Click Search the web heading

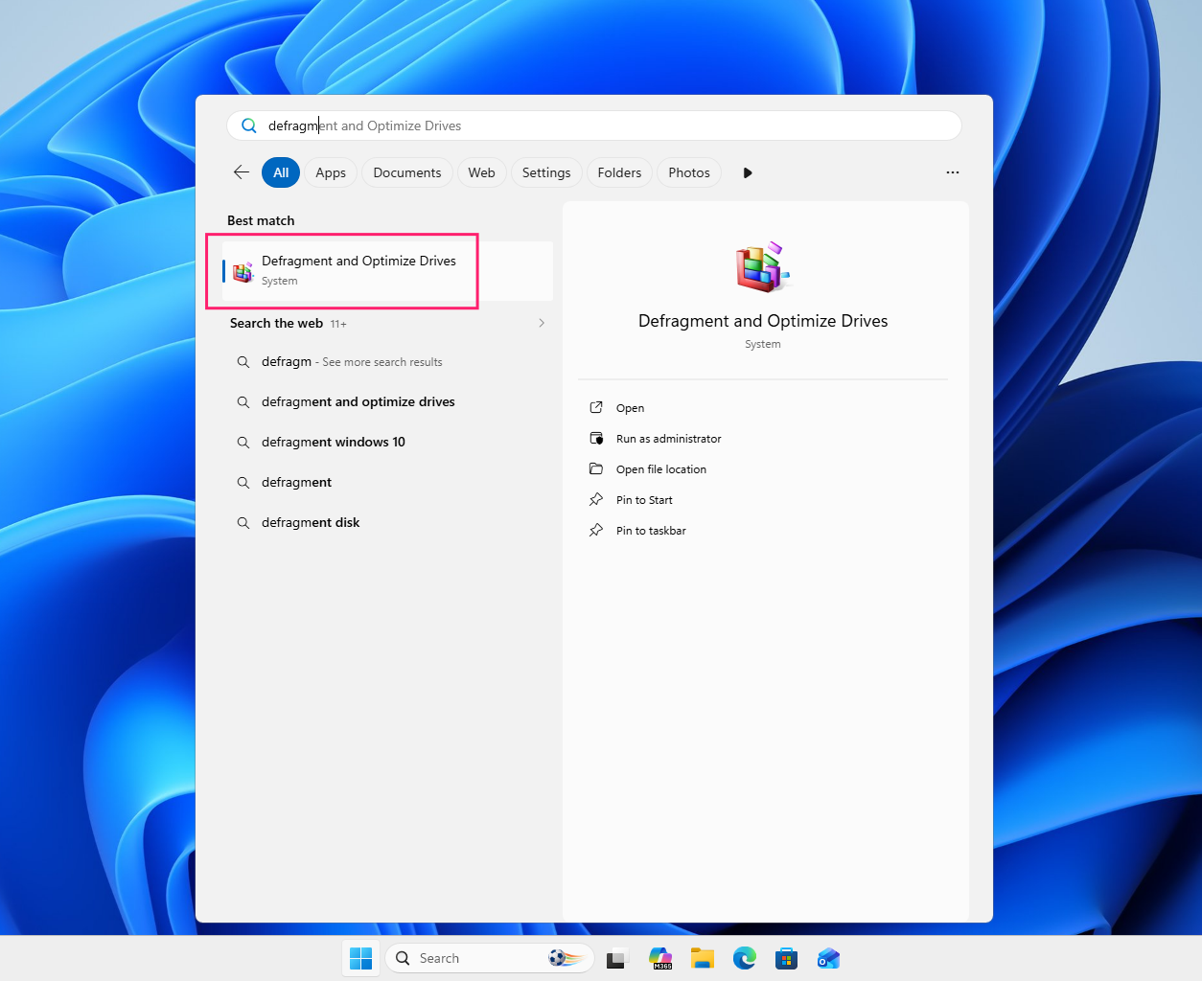tap(276, 323)
